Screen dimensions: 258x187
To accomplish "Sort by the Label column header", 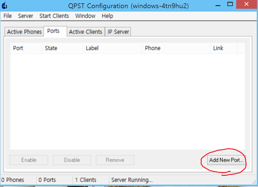I will (112, 48).
